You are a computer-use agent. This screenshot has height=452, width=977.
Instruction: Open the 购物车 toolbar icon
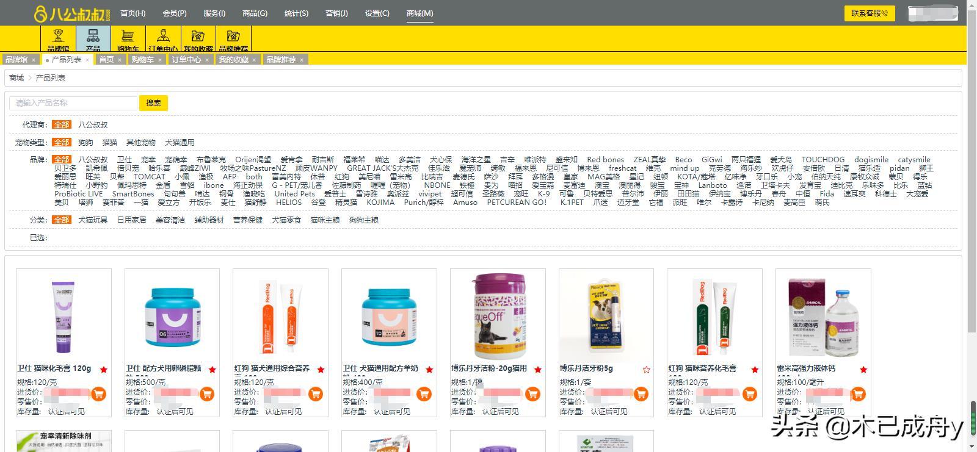tap(128, 39)
